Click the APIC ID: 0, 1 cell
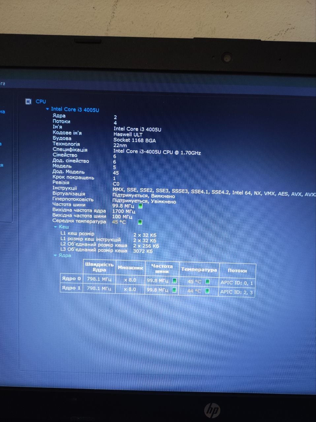The height and width of the screenshot is (422, 316). (x=237, y=283)
